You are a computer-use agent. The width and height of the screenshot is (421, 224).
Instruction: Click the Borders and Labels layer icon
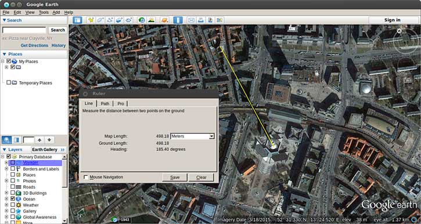(x=18, y=169)
